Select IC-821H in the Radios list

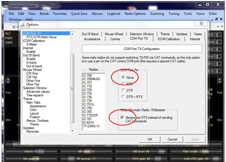pyautogui.click(x=88, y=123)
